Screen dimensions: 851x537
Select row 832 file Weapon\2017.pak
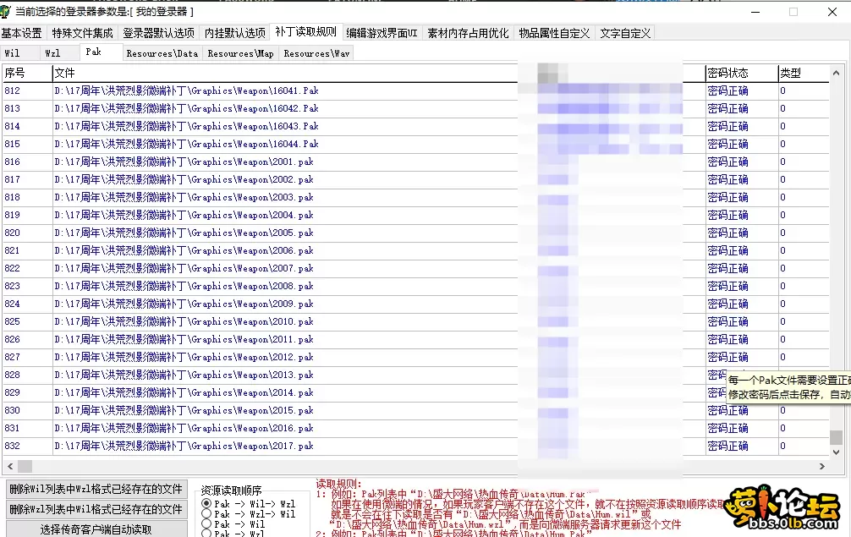pos(184,446)
